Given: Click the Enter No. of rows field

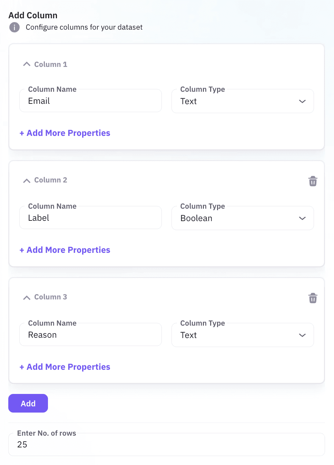Looking at the screenshot, I should point(167,444).
